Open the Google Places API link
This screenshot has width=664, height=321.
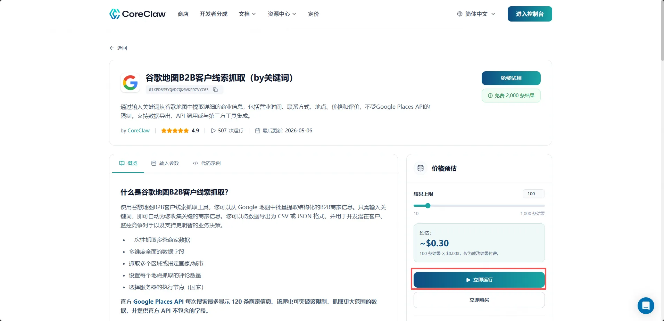click(x=158, y=302)
